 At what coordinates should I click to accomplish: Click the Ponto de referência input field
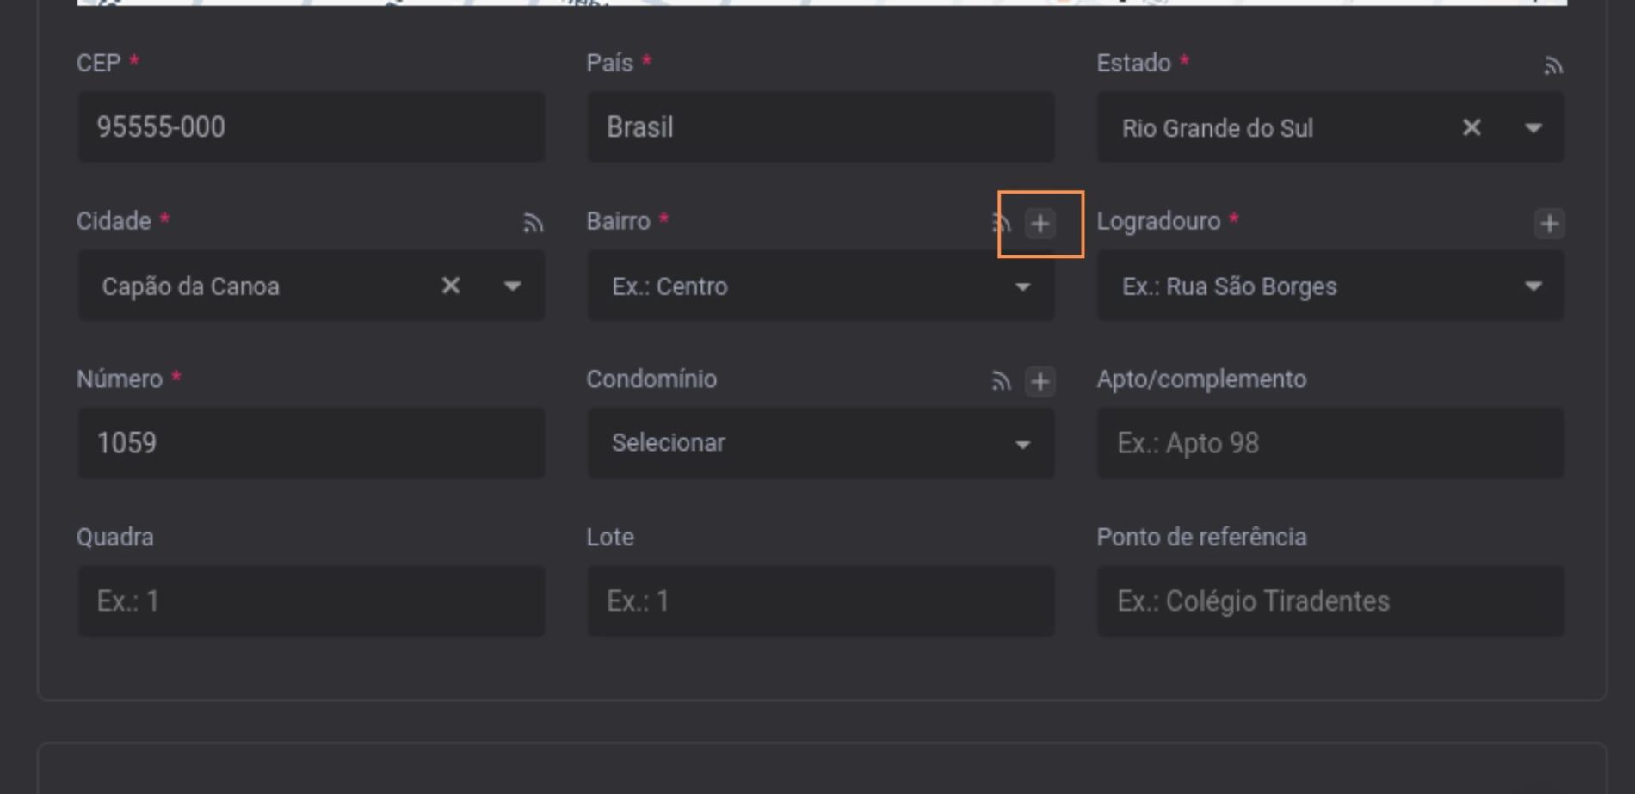(1330, 600)
